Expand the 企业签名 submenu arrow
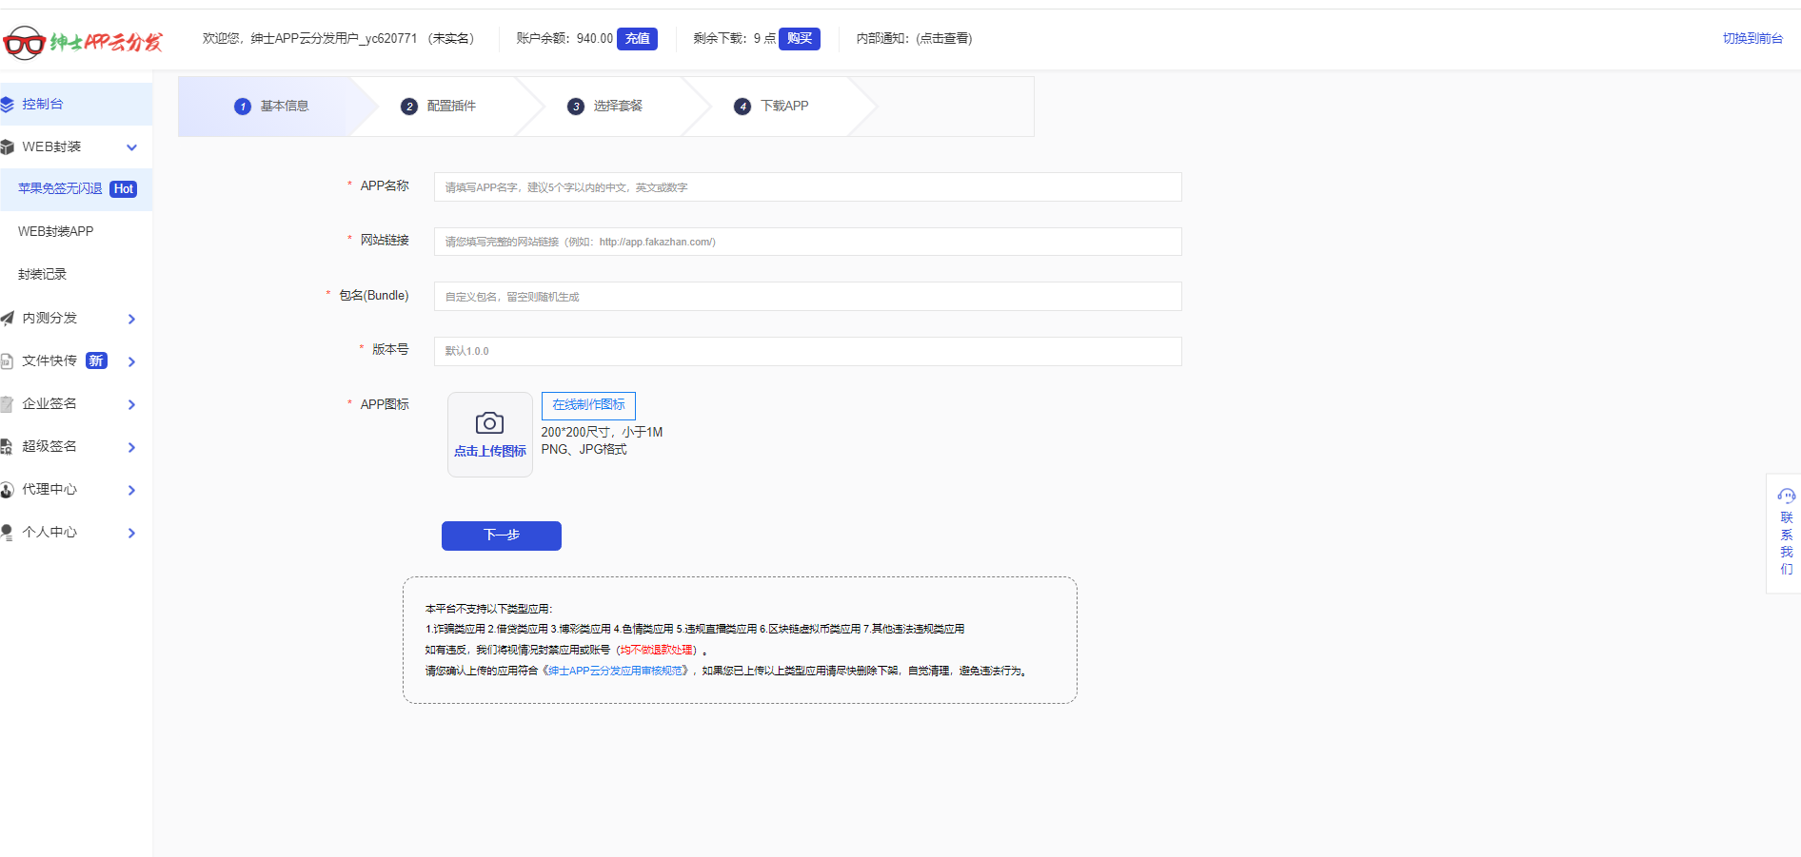The image size is (1801, 857). click(131, 404)
